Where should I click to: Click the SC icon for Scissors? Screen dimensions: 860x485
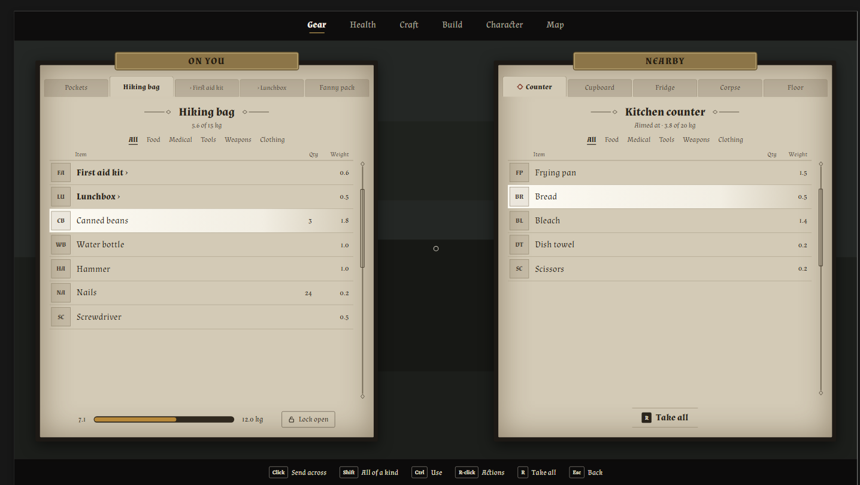519,269
